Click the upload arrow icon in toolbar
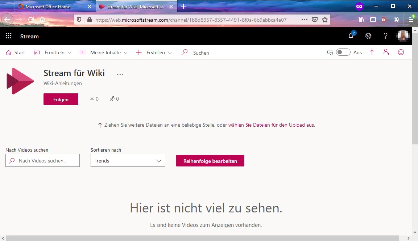Image resolution: width=418 pixels, height=241 pixels. (x=372, y=52)
